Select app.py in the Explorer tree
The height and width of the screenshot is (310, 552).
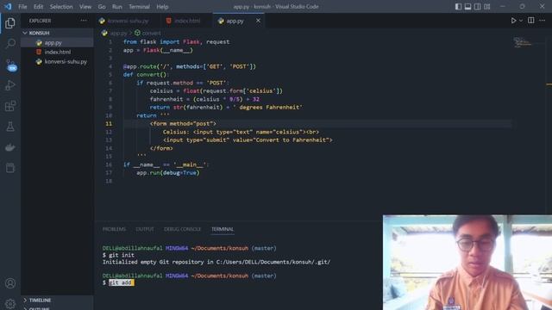click(x=58, y=42)
